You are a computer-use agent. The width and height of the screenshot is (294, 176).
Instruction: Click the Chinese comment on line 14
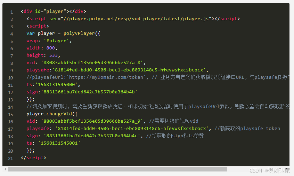tap(158, 107)
